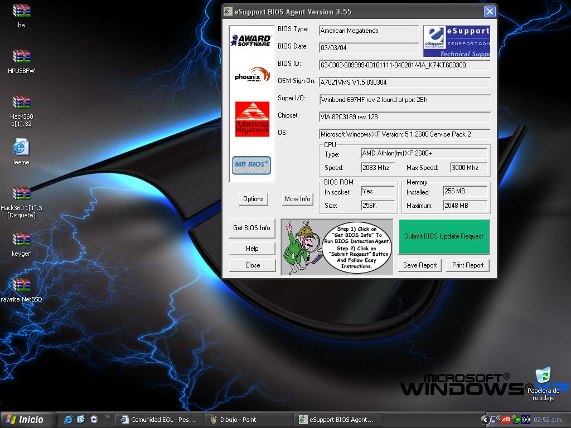571x428 pixels.
Task: Open the Inicio start menu
Action: coord(29,419)
